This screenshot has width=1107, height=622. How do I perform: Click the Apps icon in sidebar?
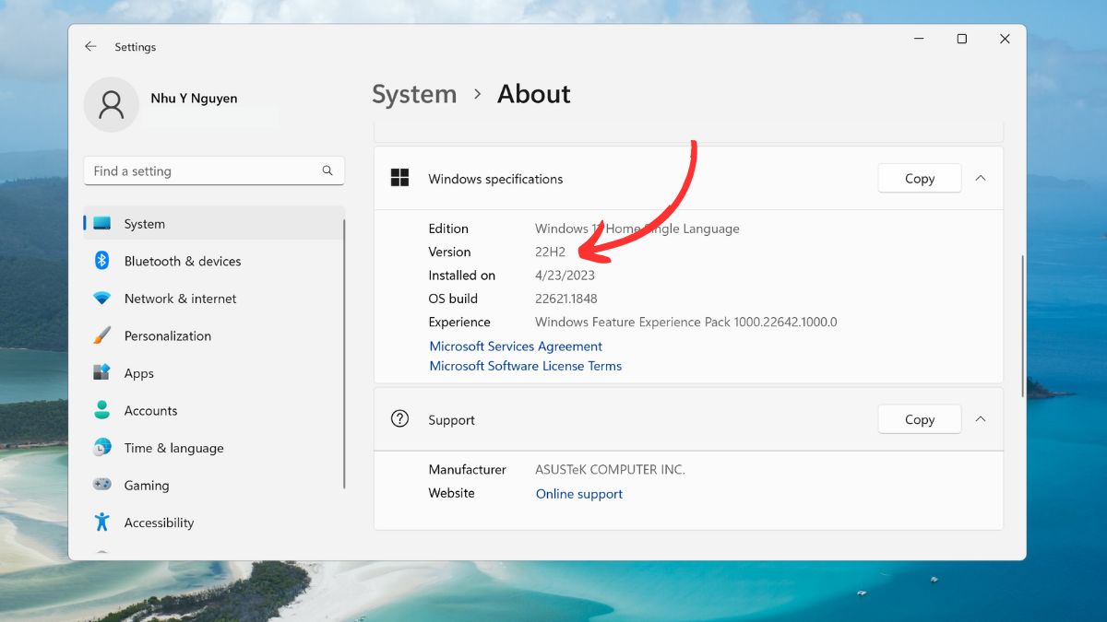point(101,373)
